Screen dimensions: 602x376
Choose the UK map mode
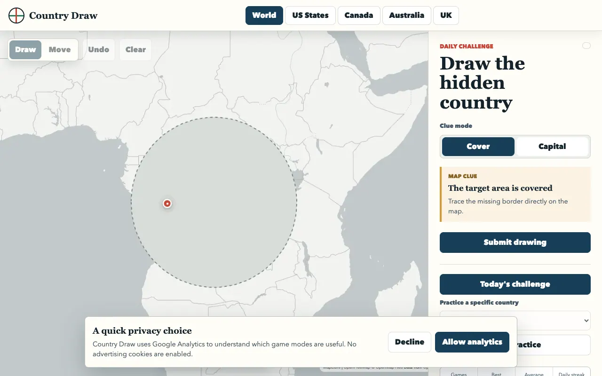coord(446,15)
